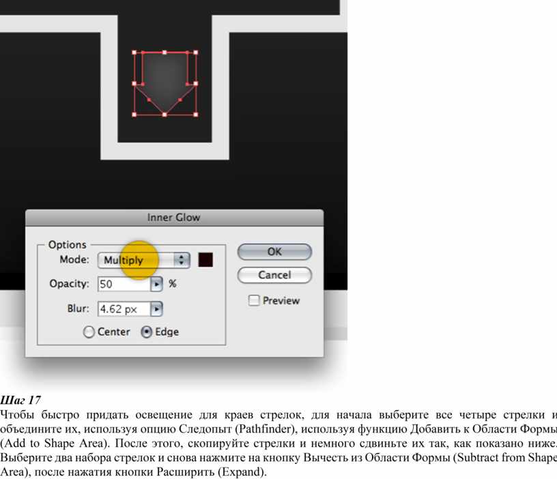Viewport: 557px width, 479px height.
Task: Select the Edge radio button
Action: [146, 332]
